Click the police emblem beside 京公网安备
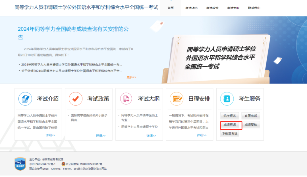This screenshot has height=177, width=307. tap(63, 164)
